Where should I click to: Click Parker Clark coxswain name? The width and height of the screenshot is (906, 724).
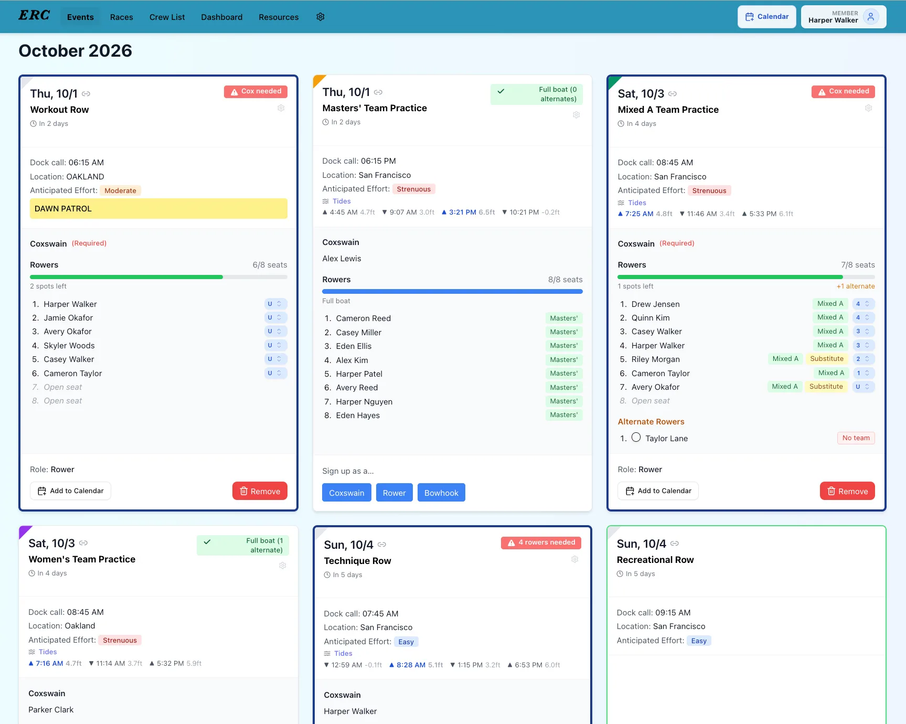coord(51,710)
